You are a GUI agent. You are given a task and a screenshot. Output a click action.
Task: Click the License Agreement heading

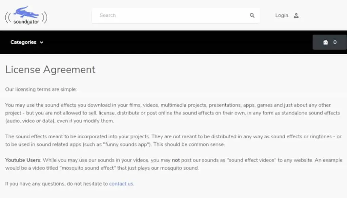click(x=50, y=70)
